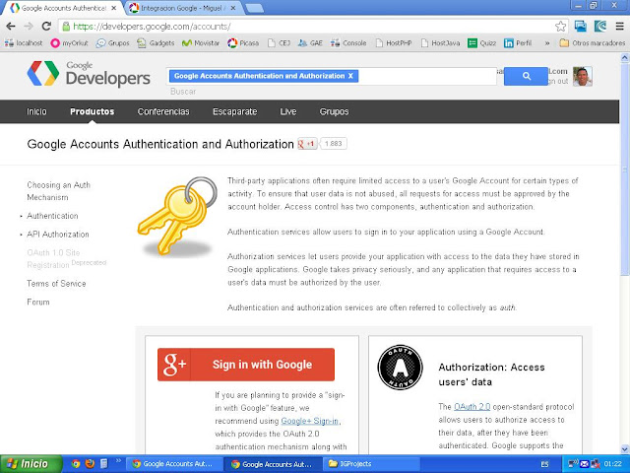Follow the Google+ Sign-in link
Screen dimensions: 630x473
pyautogui.click(x=310, y=421)
